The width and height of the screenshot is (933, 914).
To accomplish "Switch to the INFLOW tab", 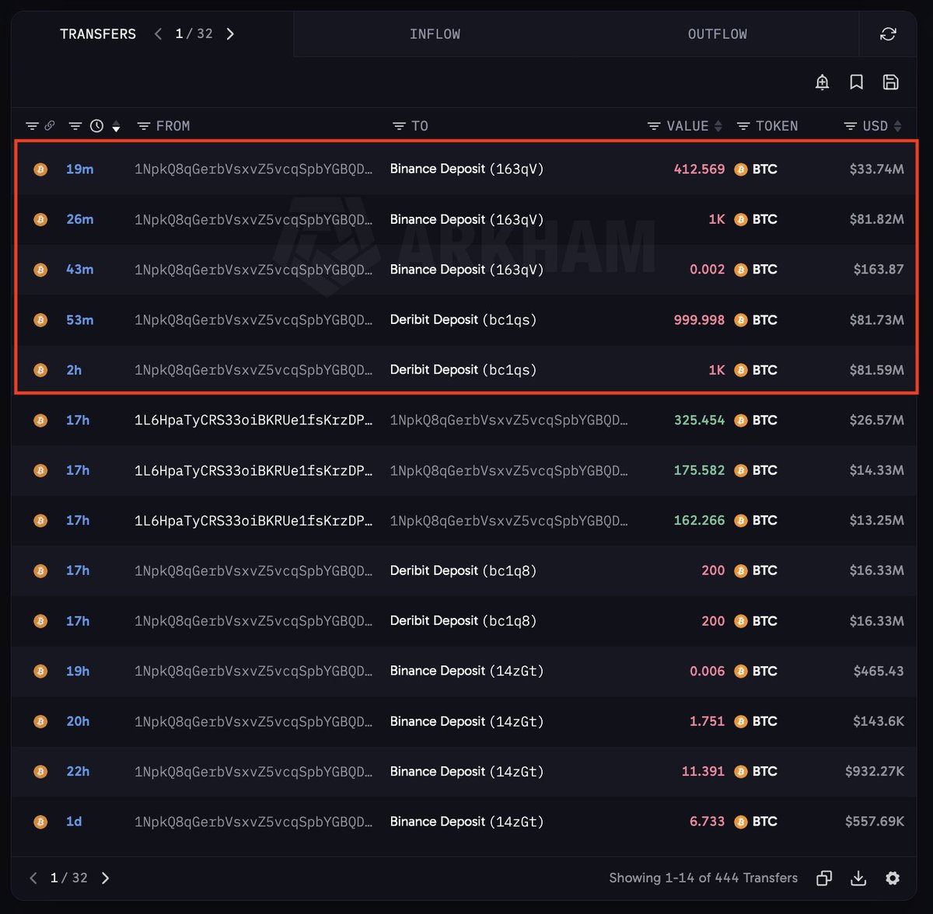I will click(435, 34).
